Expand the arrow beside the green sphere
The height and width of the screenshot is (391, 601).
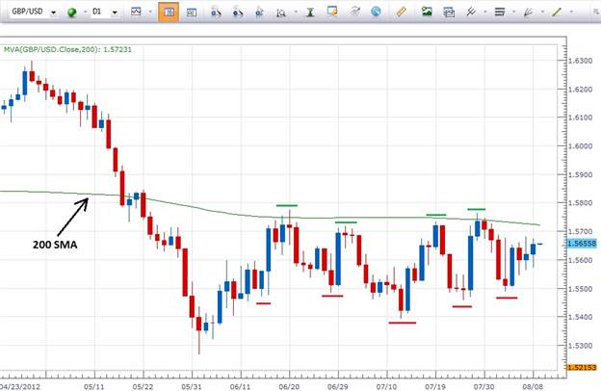click(x=85, y=12)
